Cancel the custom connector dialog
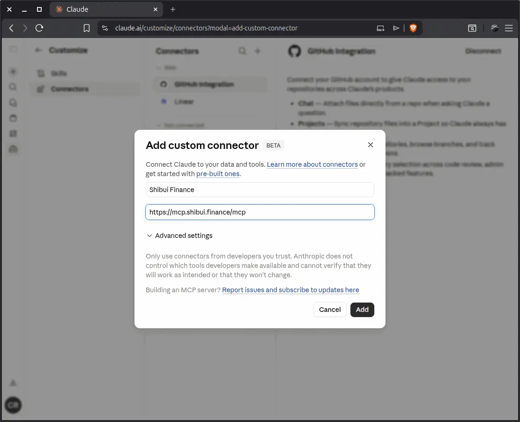The width and height of the screenshot is (520, 422). pos(330,310)
